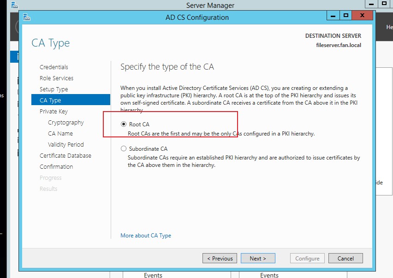Go to the Credentials step
Image resolution: width=393 pixels, height=278 pixels.
click(54, 67)
